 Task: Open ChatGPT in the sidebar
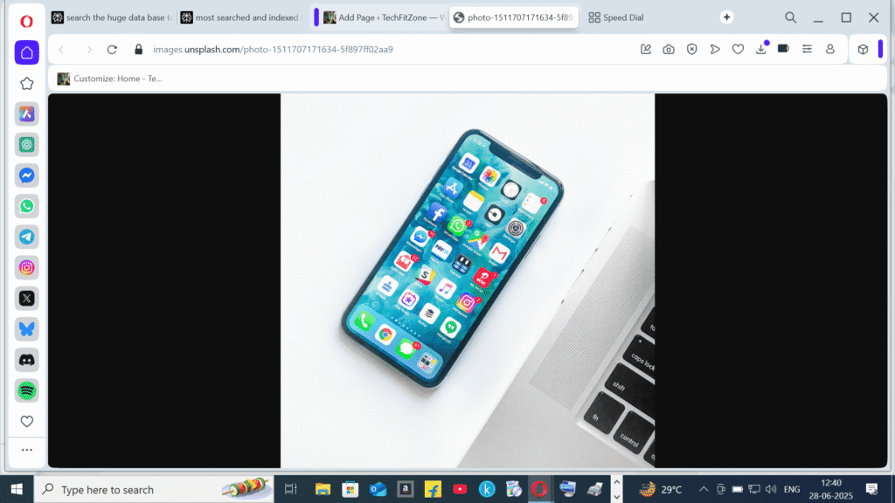coord(27,145)
